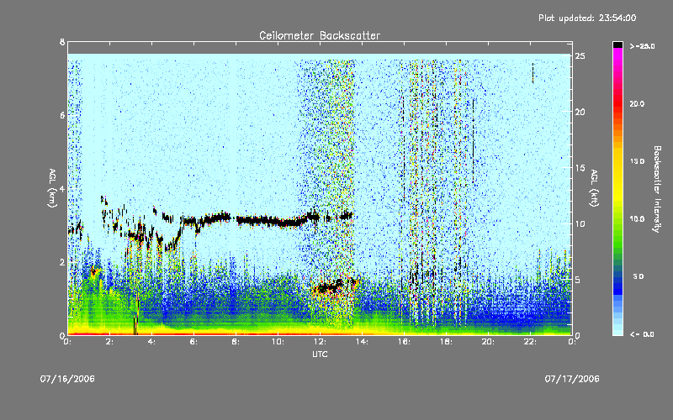Click the end date 07/17/2006 label
The height and width of the screenshot is (420, 673).
[572, 379]
